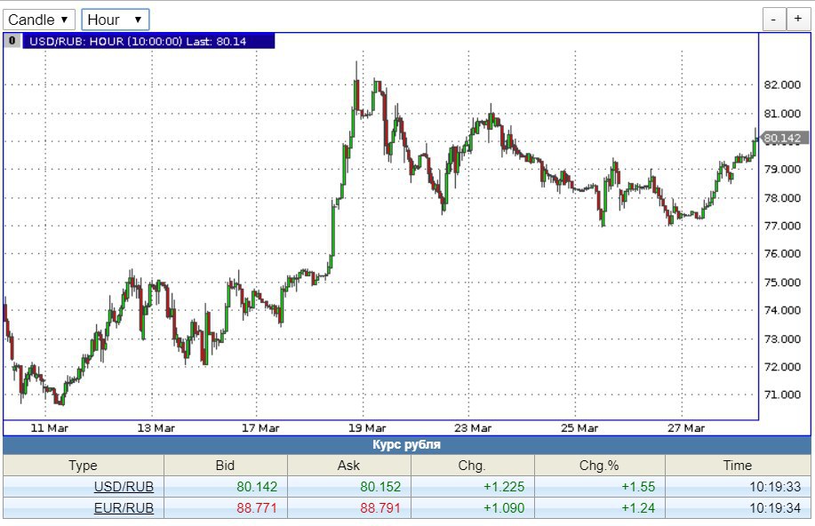
Task: Click the 72.000 price axis label
Action: [782, 367]
